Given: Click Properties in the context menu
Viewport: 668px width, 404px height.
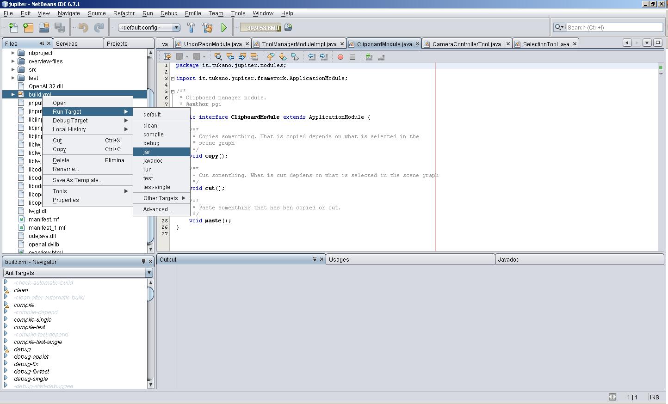Looking at the screenshot, I should (x=87, y=200).
